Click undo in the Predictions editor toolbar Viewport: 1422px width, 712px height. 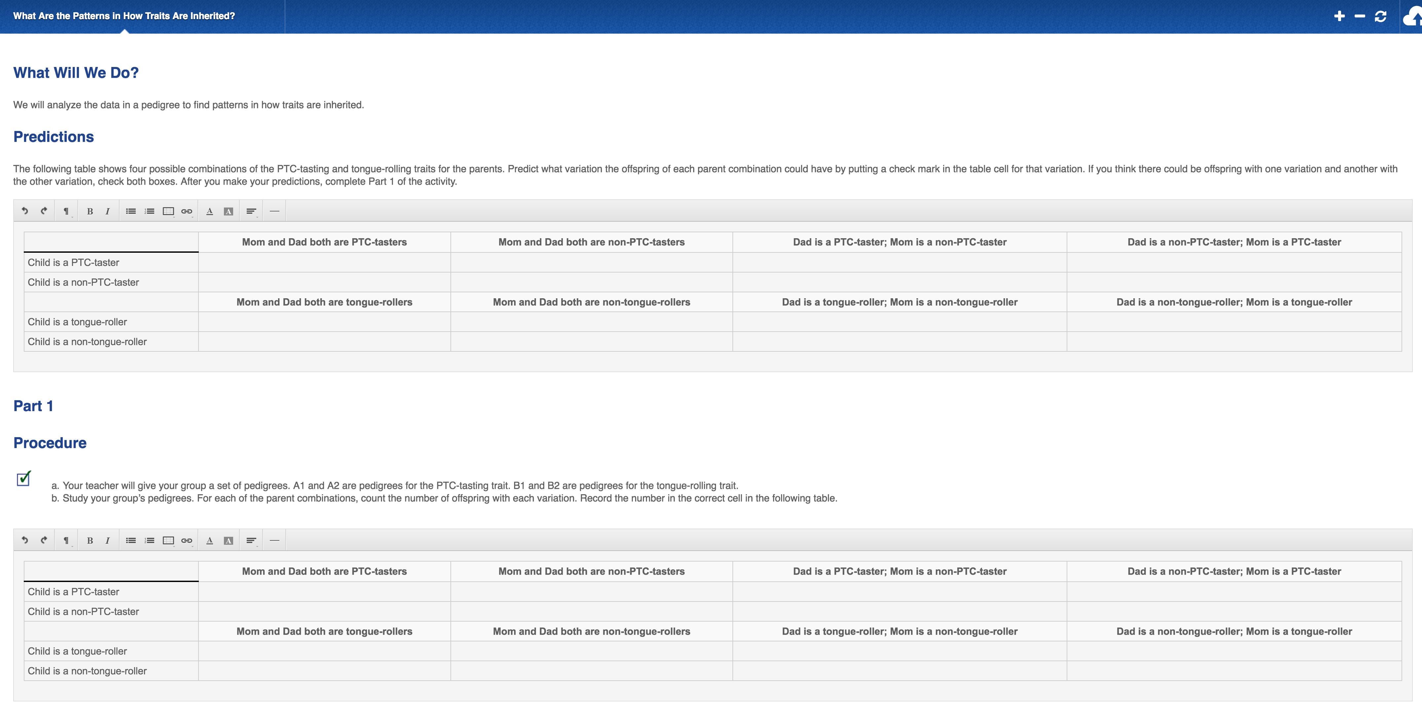pyautogui.click(x=25, y=211)
